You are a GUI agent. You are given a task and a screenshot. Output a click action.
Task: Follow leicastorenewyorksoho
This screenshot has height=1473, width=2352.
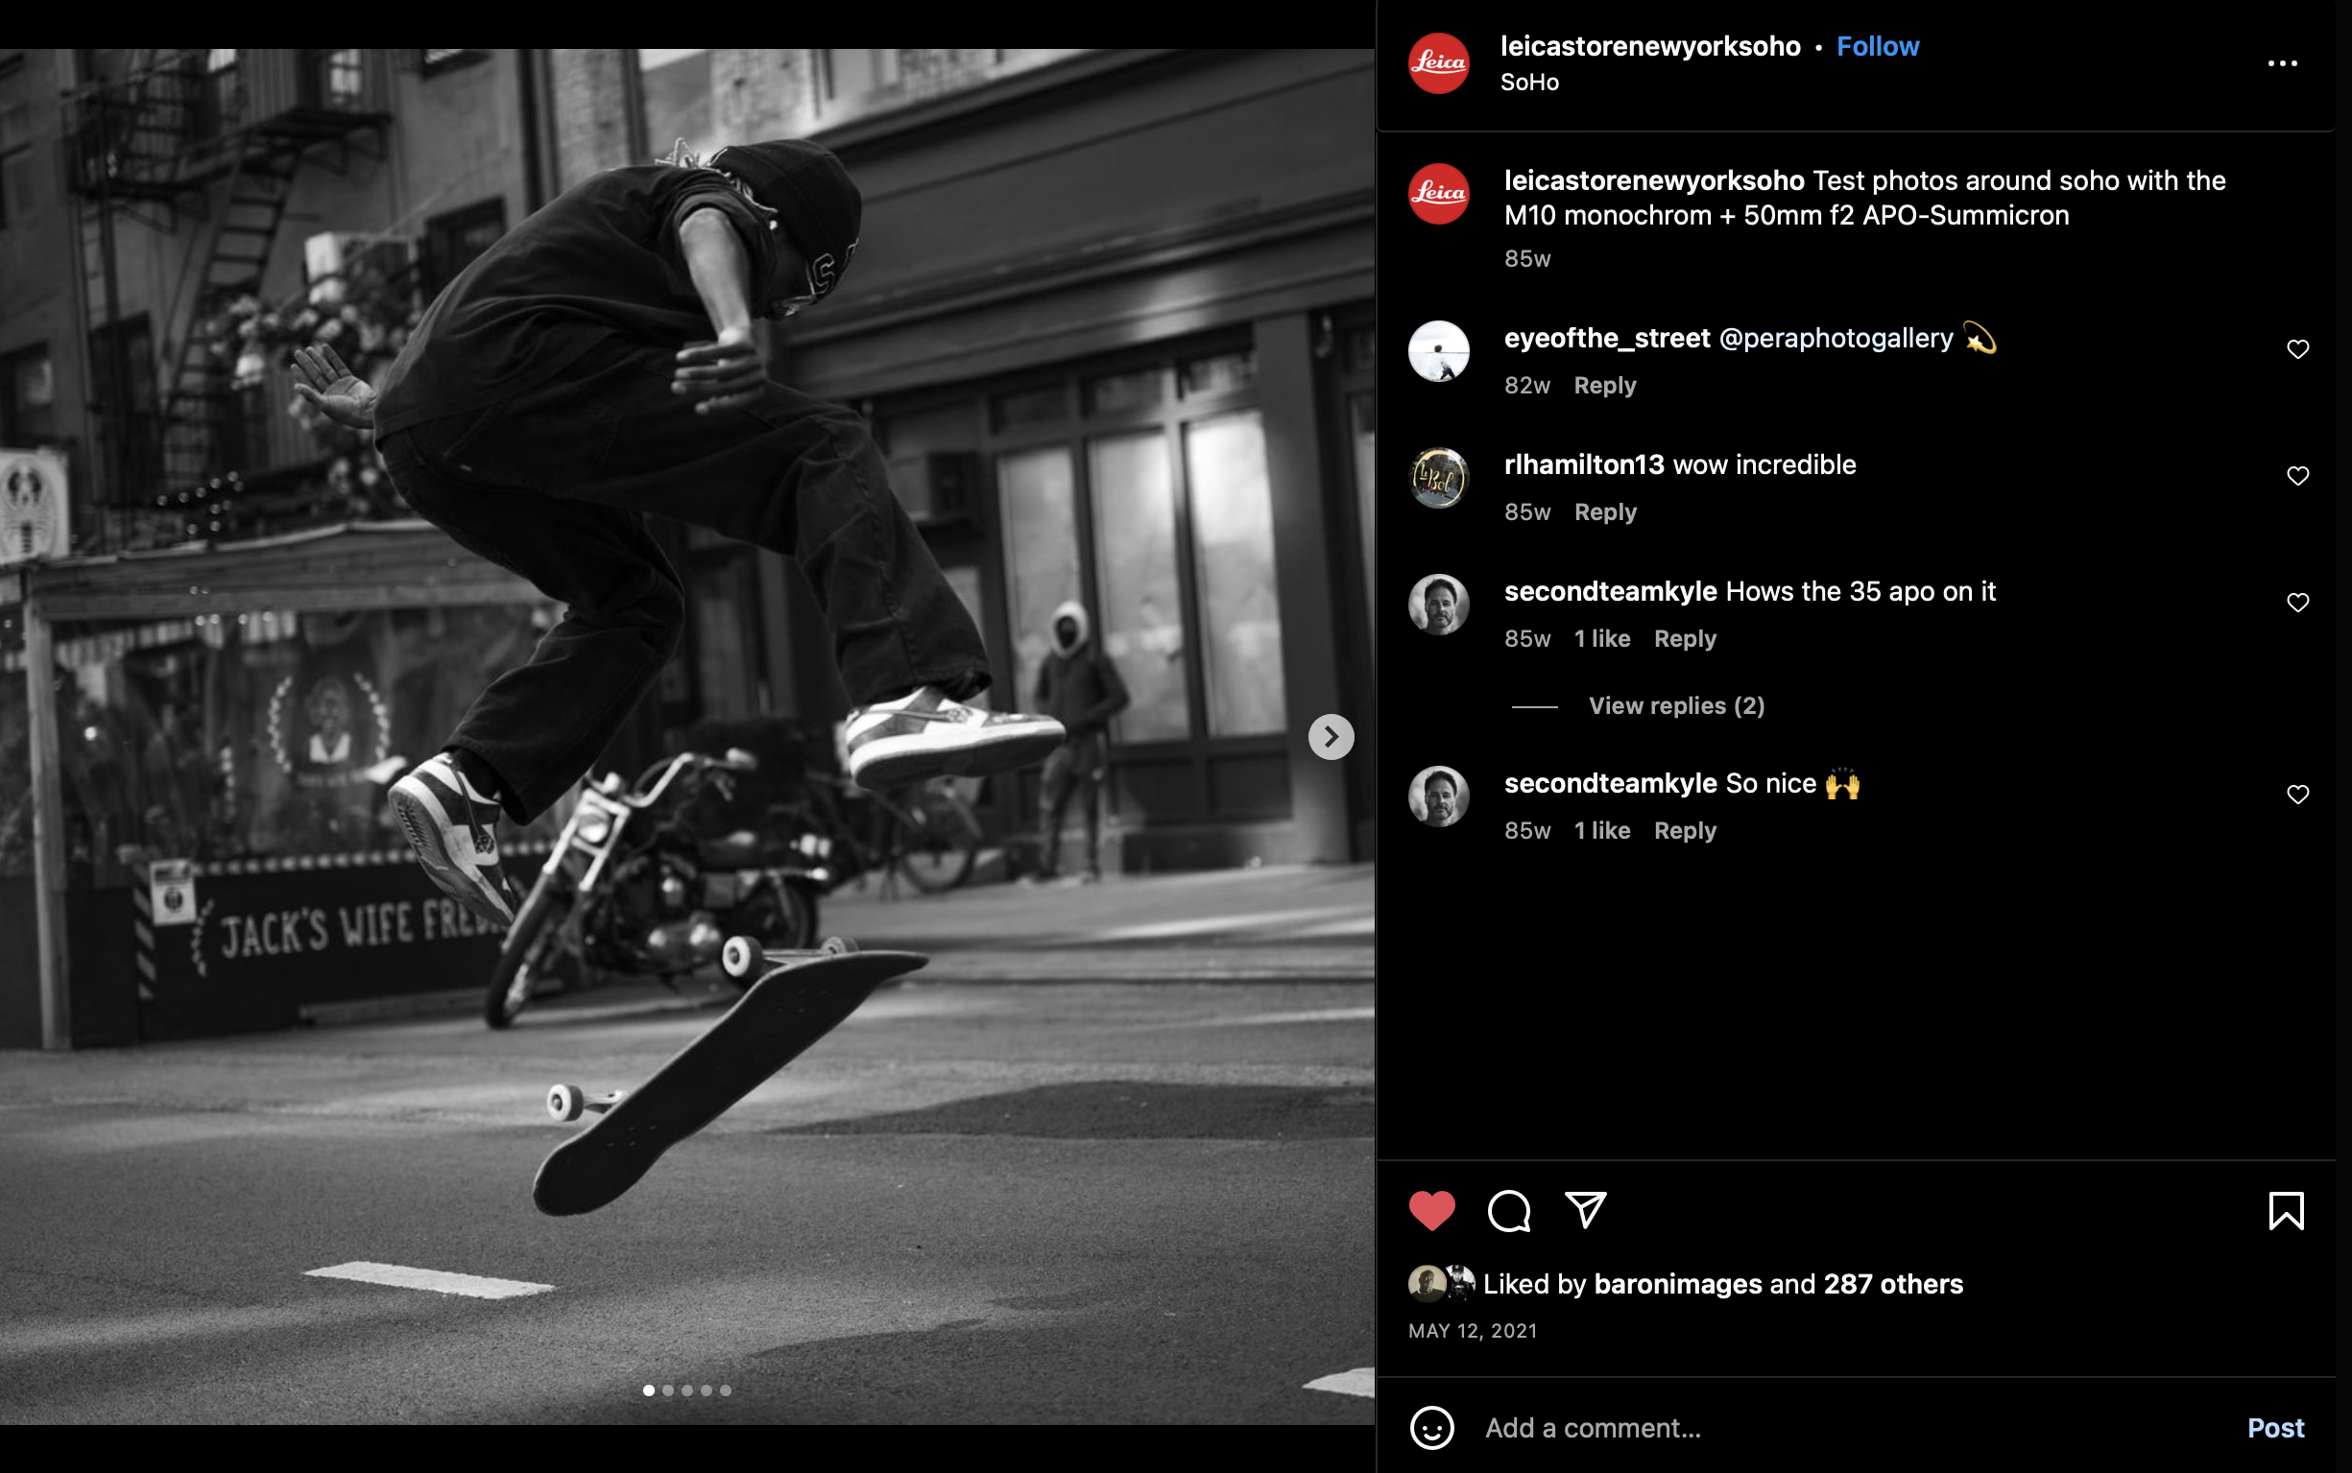pos(1877,47)
